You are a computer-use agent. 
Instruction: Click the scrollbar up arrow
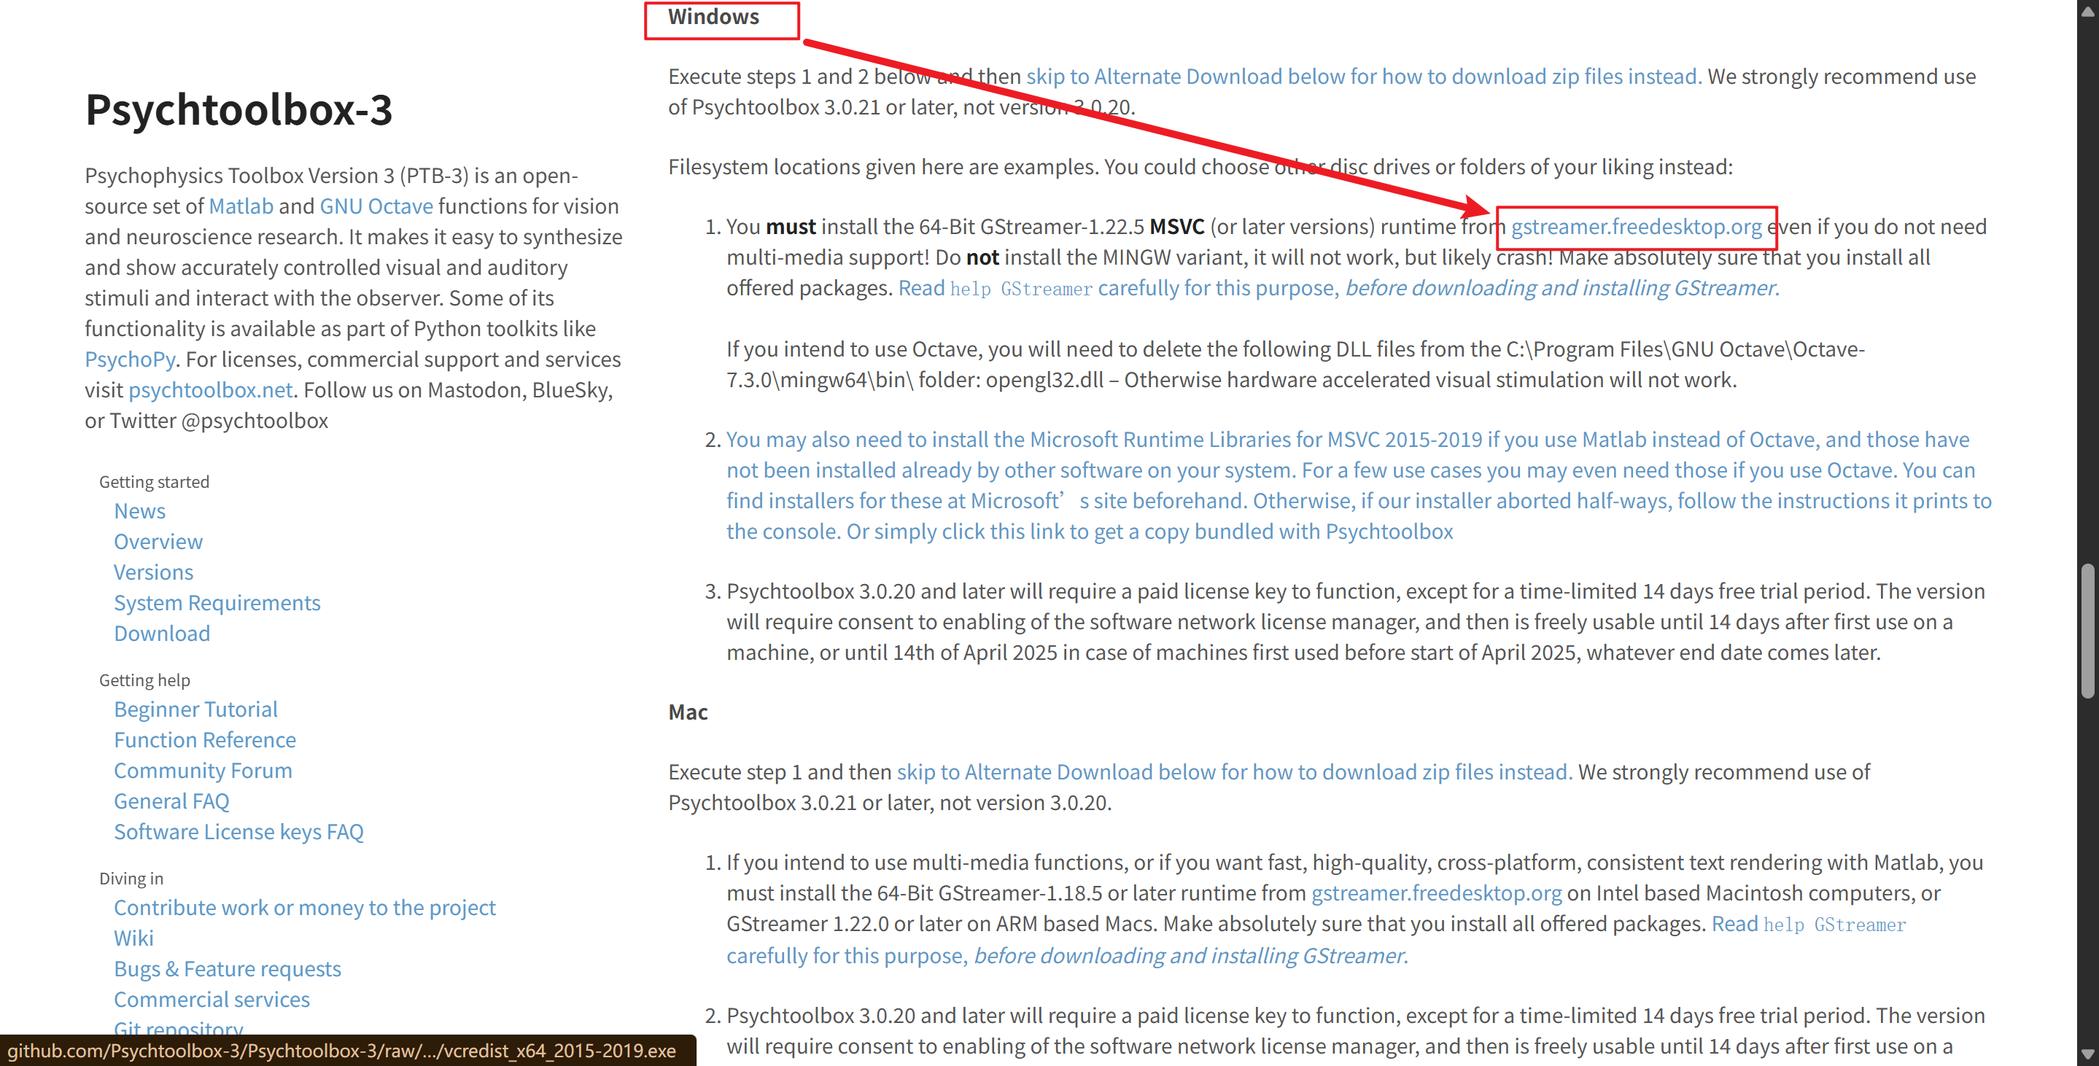coord(2087,11)
